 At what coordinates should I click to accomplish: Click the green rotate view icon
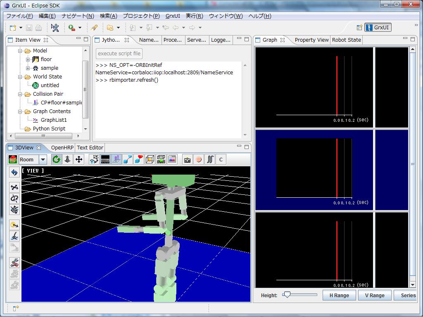pyautogui.click(x=57, y=159)
